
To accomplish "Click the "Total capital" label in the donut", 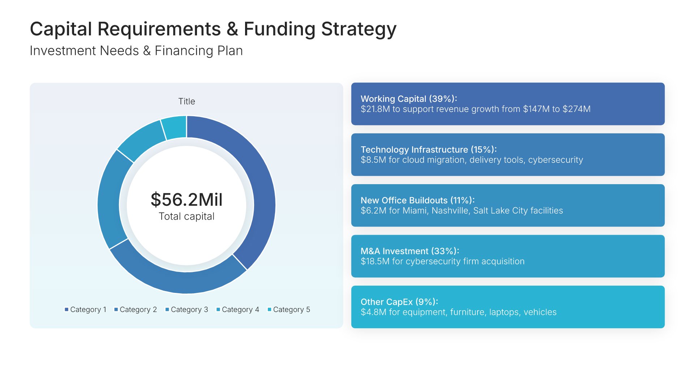I will 187,216.
